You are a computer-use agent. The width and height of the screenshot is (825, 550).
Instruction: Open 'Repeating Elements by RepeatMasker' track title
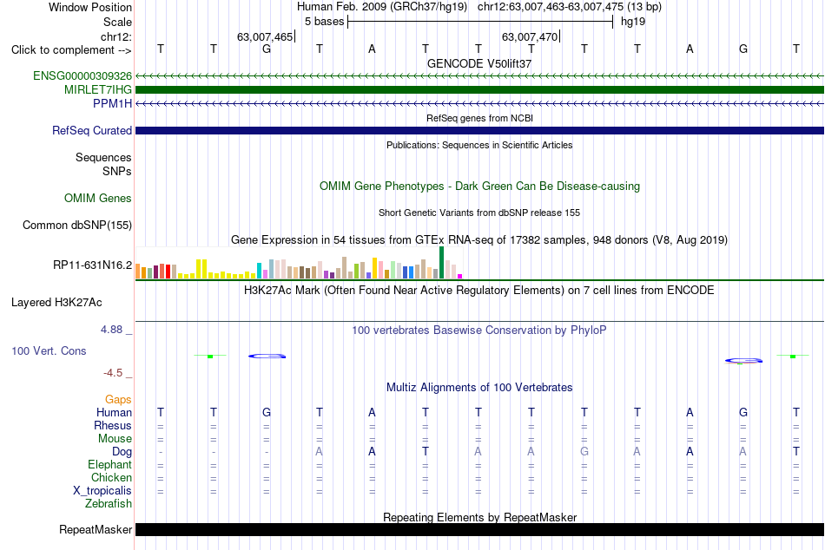[x=479, y=517]
